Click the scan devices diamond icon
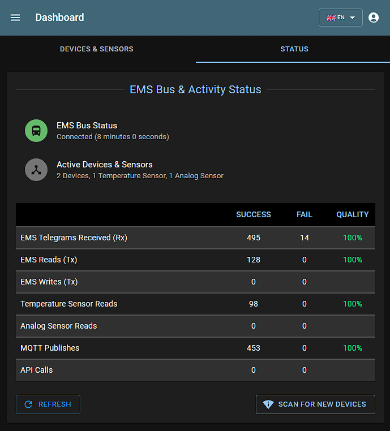Viewport: 390px width, 431px height. pyautogui.click(x=268, y=404)
